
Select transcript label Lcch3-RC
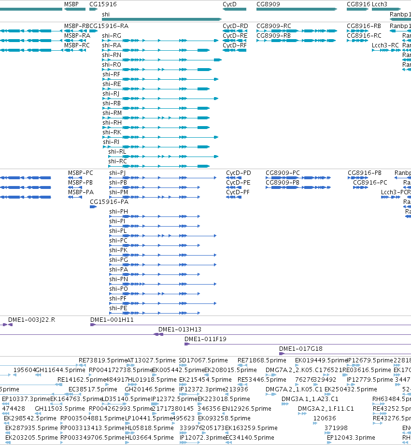385,45
